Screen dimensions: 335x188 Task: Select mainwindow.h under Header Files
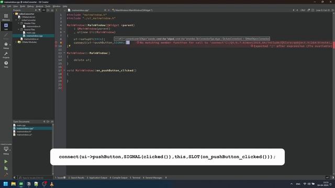(33, 27)
